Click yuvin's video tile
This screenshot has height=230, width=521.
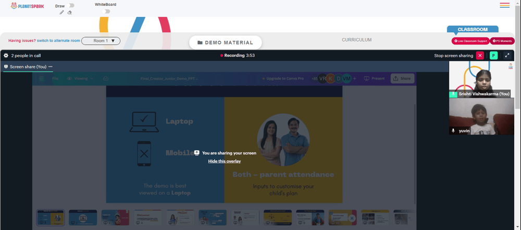[x=481, y=116]
